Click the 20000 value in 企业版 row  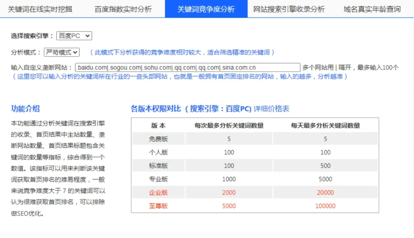point(325,193)
